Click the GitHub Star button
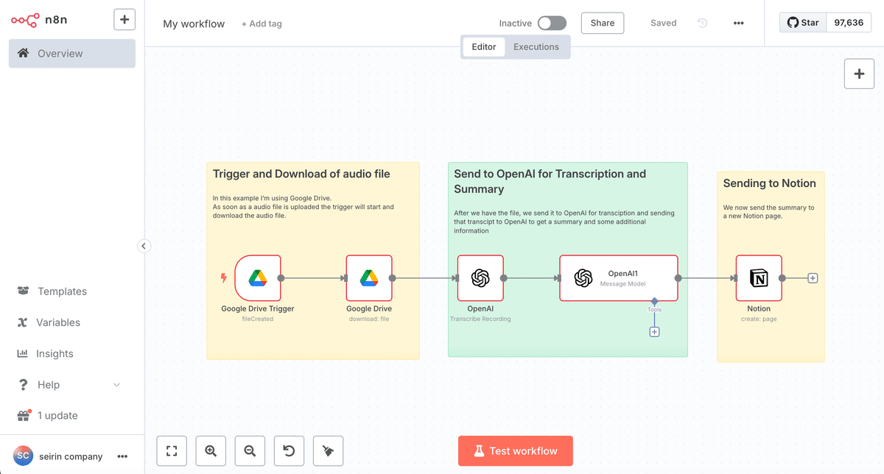This screenshot has height=474, width=884. [x=803, y=23]
